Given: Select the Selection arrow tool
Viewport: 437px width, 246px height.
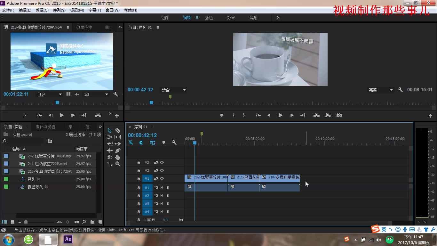Looking at the screenshot, I should (x=110, y=130).
